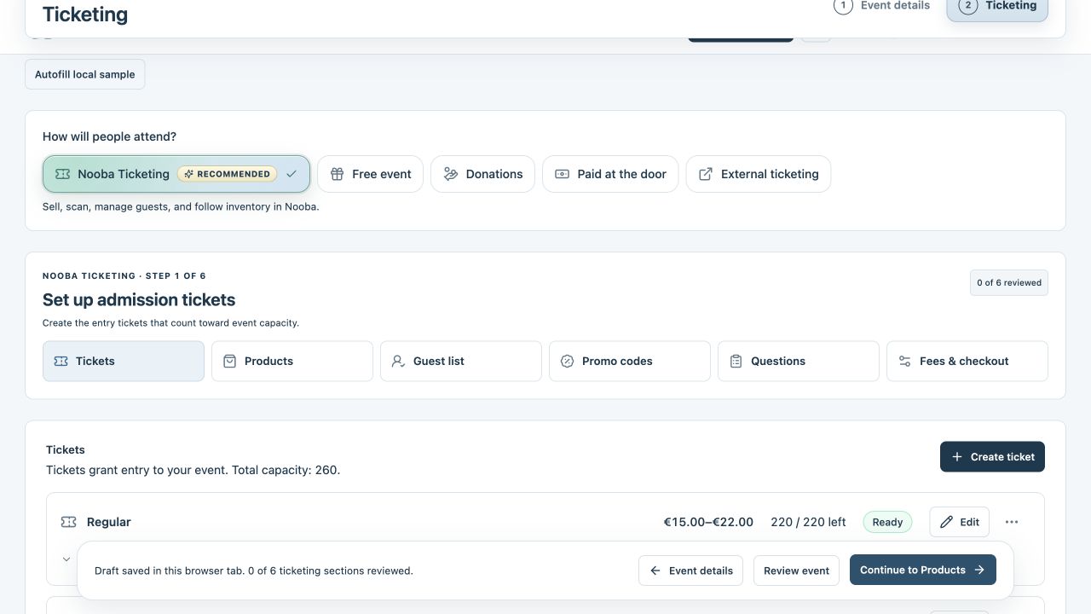Click the external link icon on External ticketing
The width and height of the screenshot is (1091, 614).
pyautogui.click(x=706, y=174)
